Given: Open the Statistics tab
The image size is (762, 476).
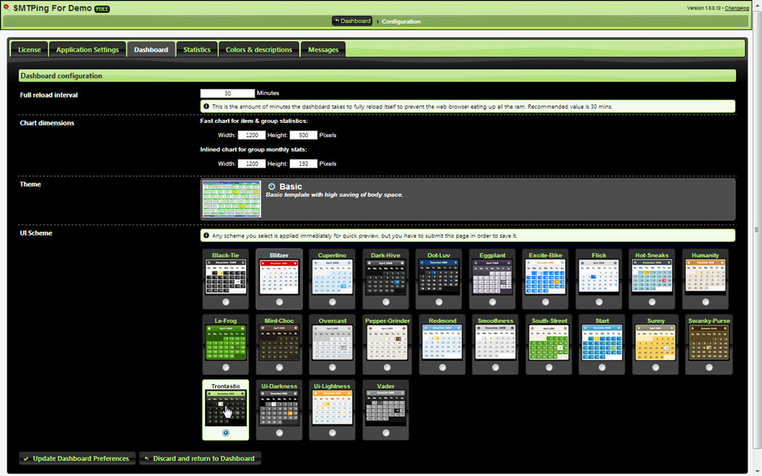Looking at the screenshot, I should tap(197, 50).
